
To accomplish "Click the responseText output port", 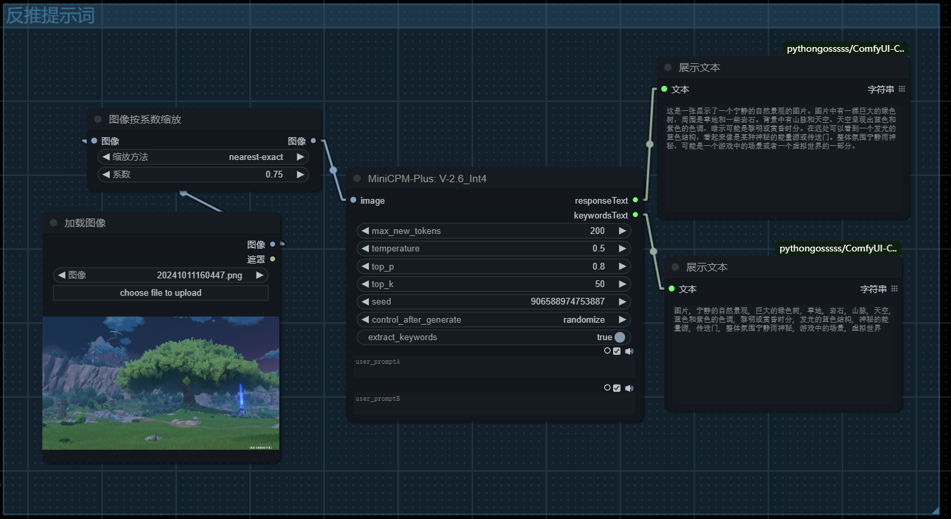I will point(635,200).
